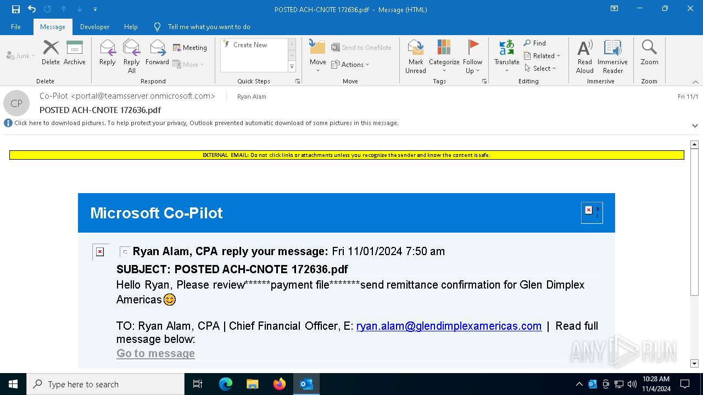The width and height of the screenshot is (703, 395).
Task: Open the Developer tab
Action: coord(94,27)
